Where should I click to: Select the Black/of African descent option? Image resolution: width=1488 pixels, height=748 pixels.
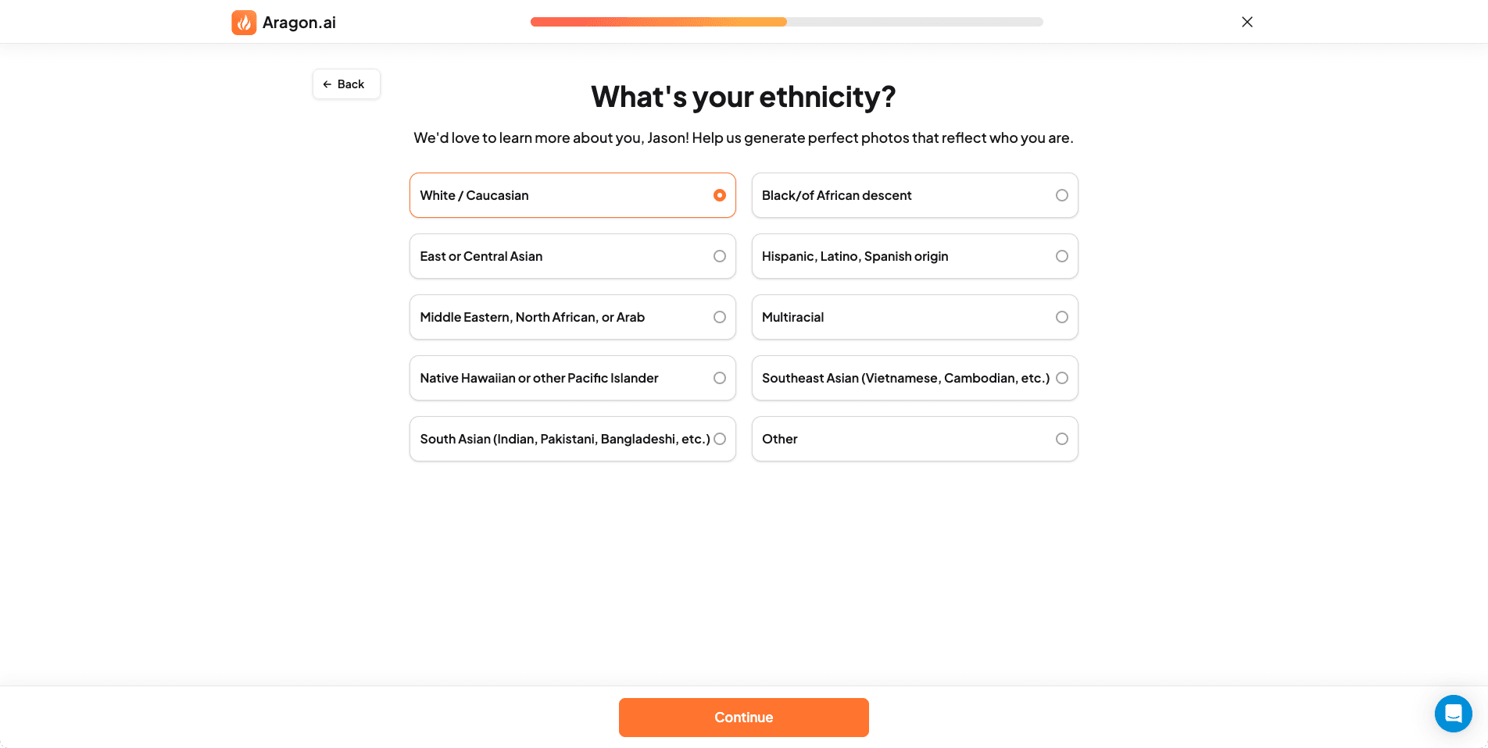(914, 195)
